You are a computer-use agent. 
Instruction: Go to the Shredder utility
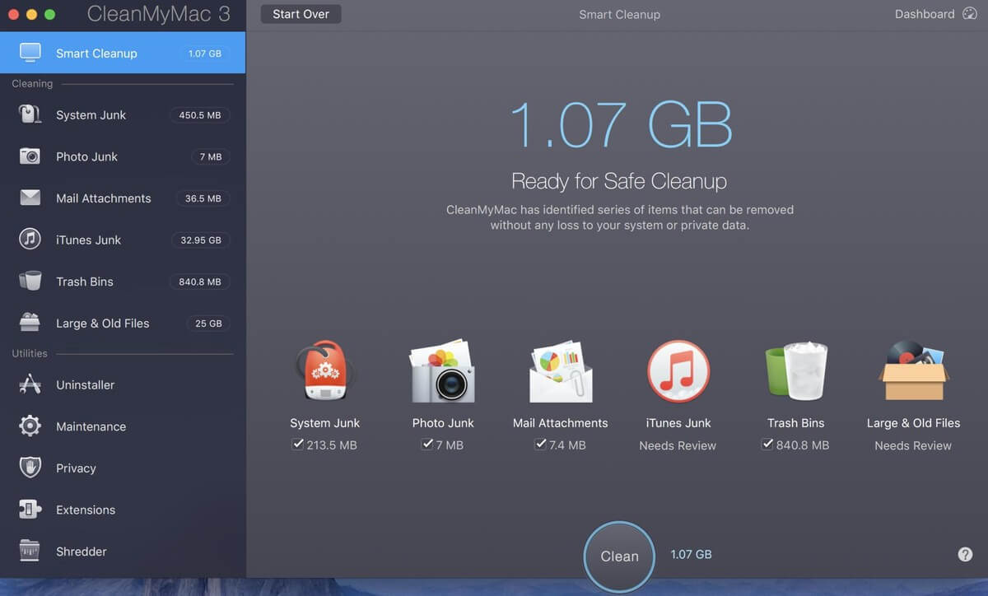(x=123, y=551)
